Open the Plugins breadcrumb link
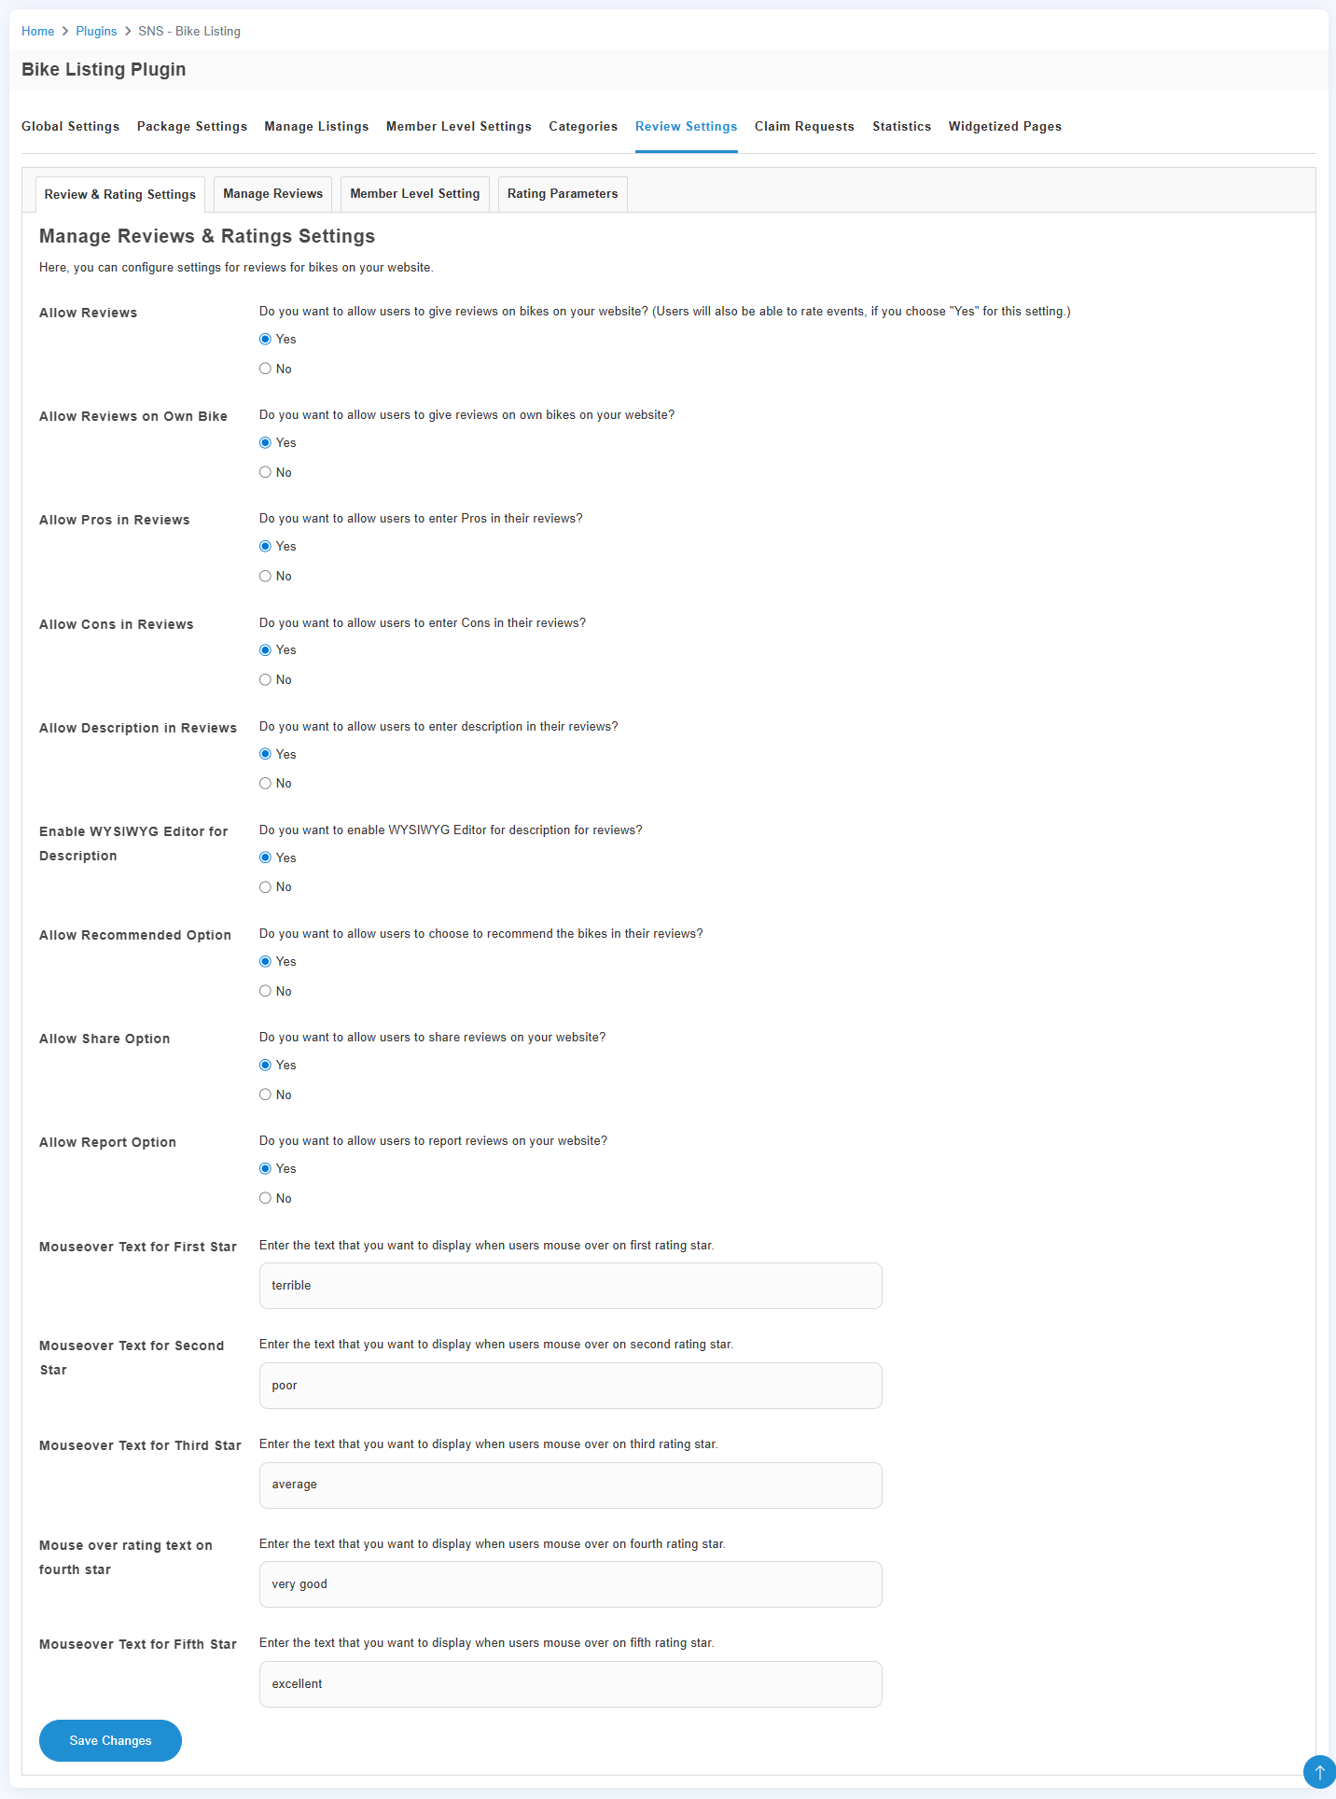Viewport: 1336px width, 1799px height. click(96, 32)
